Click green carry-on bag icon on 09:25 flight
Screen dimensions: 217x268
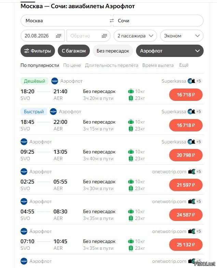[131, 152]
